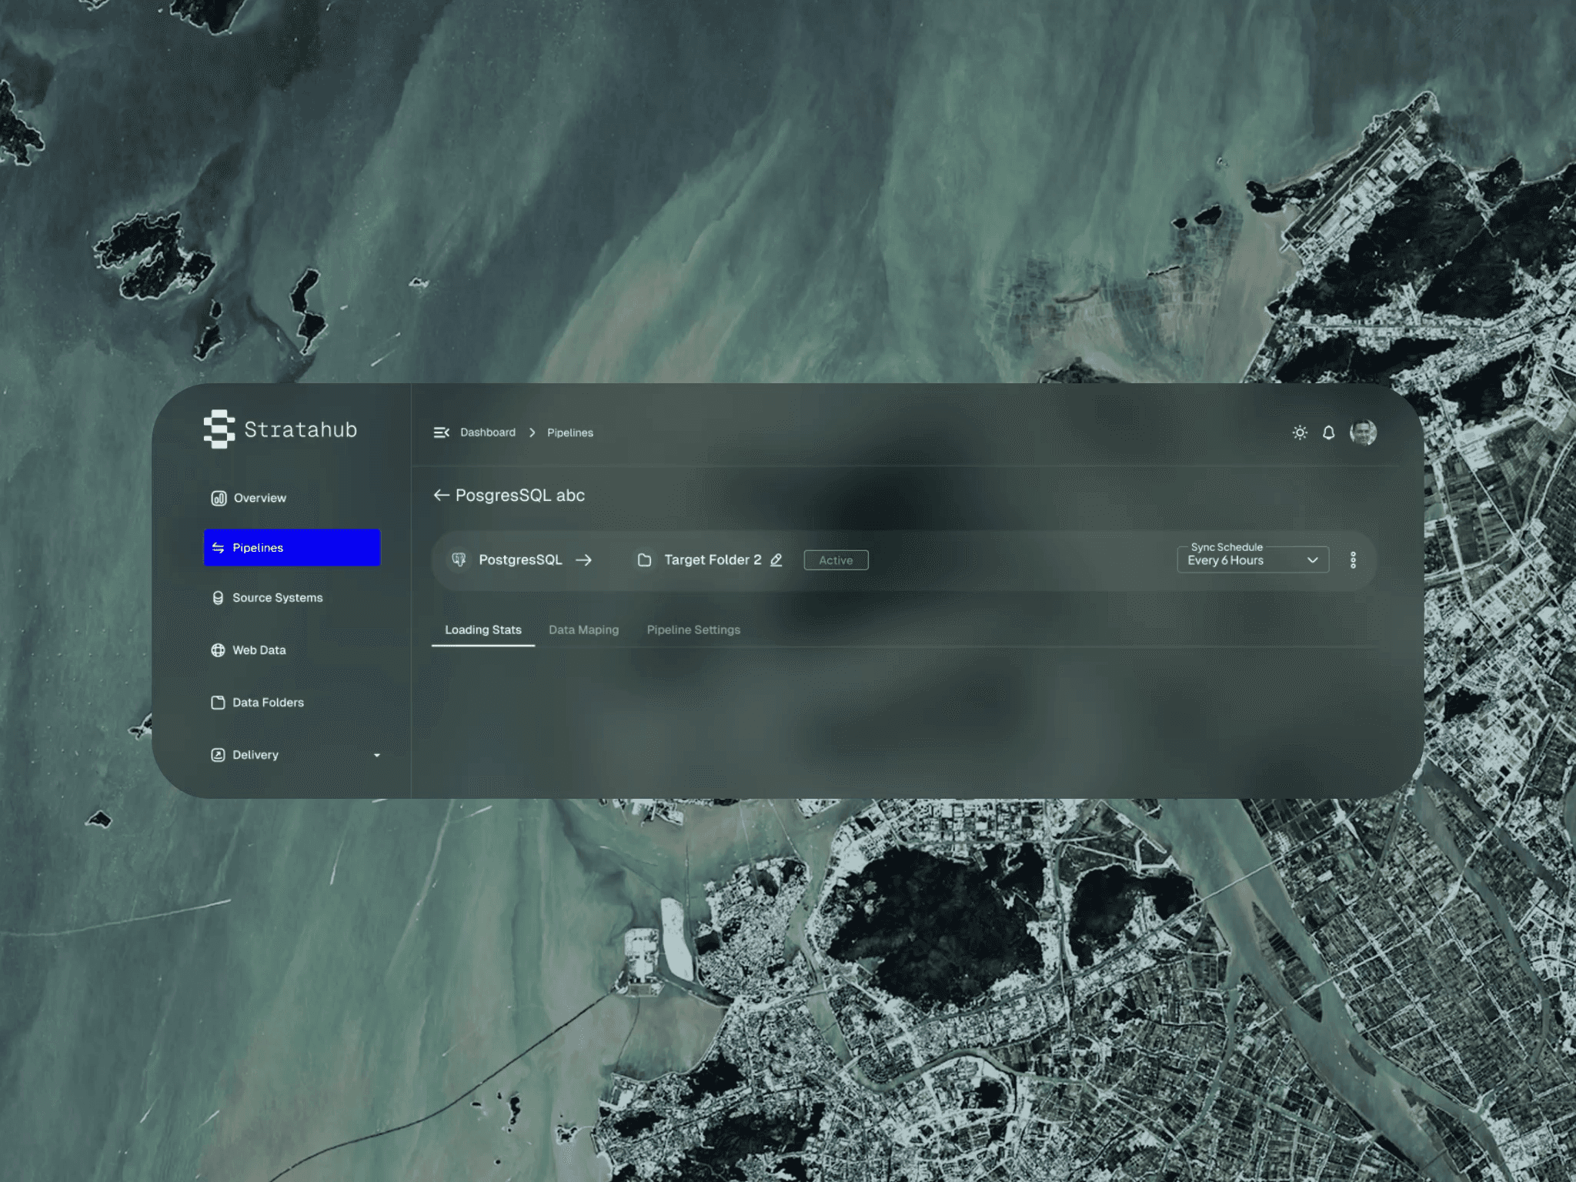Click back arrow beside PosgresSQL abc

[x=441, y=495]
